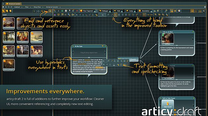
Task: Toggle the first orange view button after zoom
Action: tap(172, 11)
